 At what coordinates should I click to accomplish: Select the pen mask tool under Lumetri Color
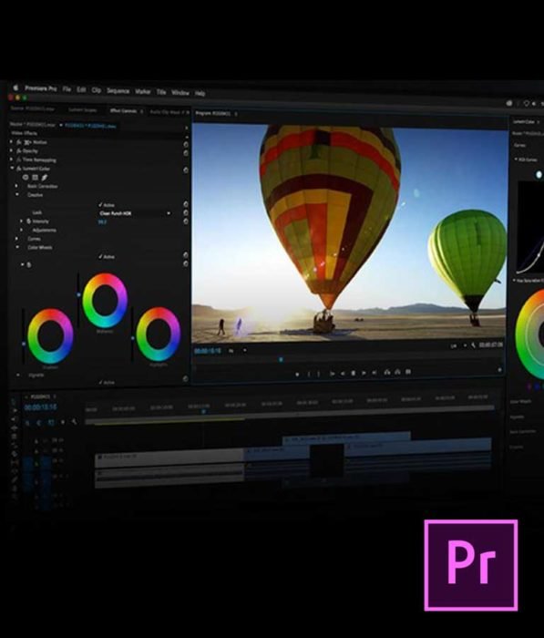click(45, 178)
